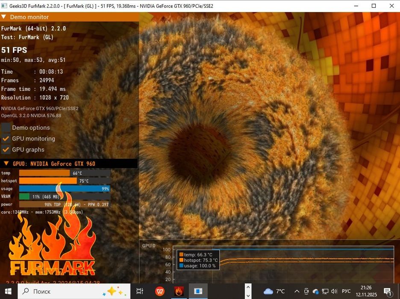Click the Resolution 1028 x 720 value
Screen dimensions: 400x299
[54, 98]
